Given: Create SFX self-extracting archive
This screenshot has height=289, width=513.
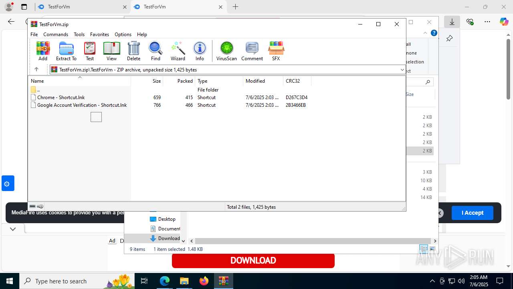Looking at the screenshot, I should tap(276, 51).
